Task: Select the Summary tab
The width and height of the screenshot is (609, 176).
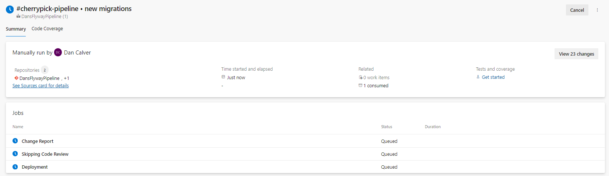Action: tap(16, 29)
